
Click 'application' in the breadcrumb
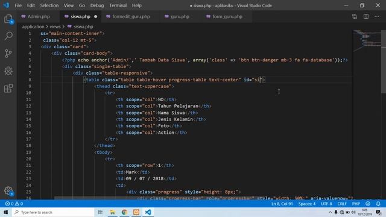[33, 27]
